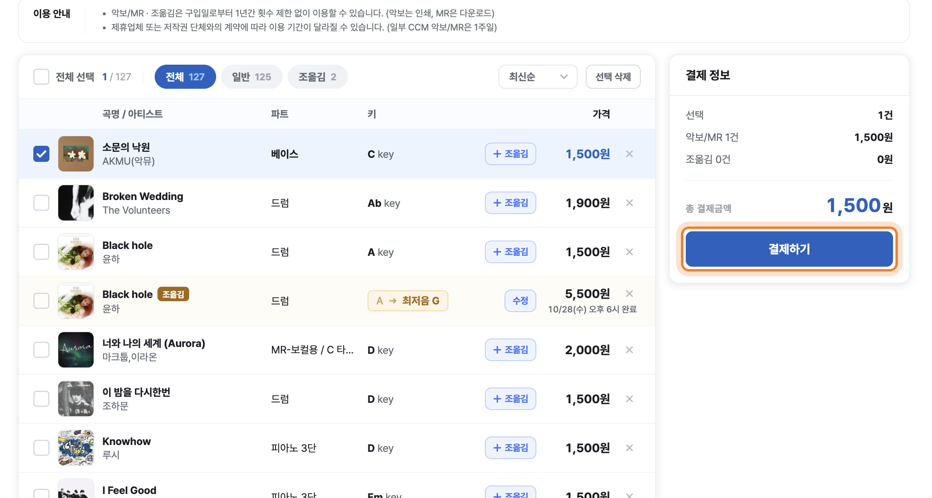Click the artist name AKMU(악뮤)

[x=129, y=161]
